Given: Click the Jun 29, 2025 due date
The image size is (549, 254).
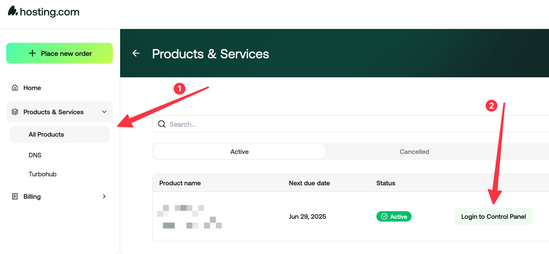Looking at the screenshot, I should 307,217.
